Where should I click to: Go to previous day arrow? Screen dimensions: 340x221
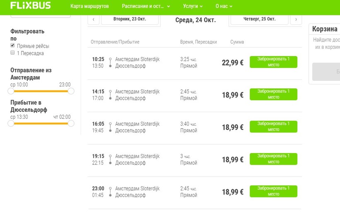coord(93,19)
